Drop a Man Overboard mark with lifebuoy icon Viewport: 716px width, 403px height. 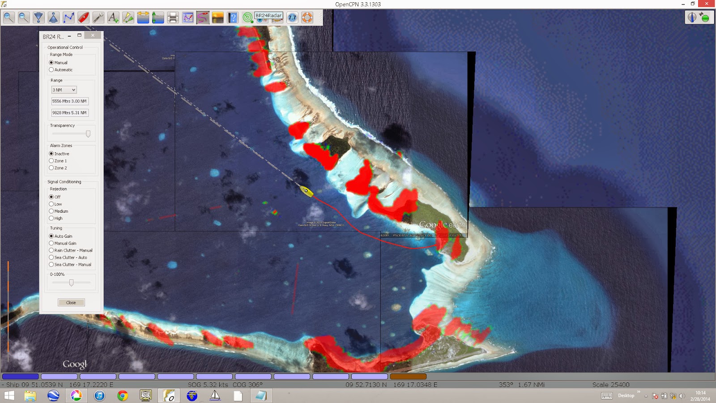pyautogui.click(x=307, y=17)
